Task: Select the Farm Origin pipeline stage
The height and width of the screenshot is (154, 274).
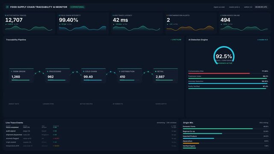Action: [x=21, y=75]
